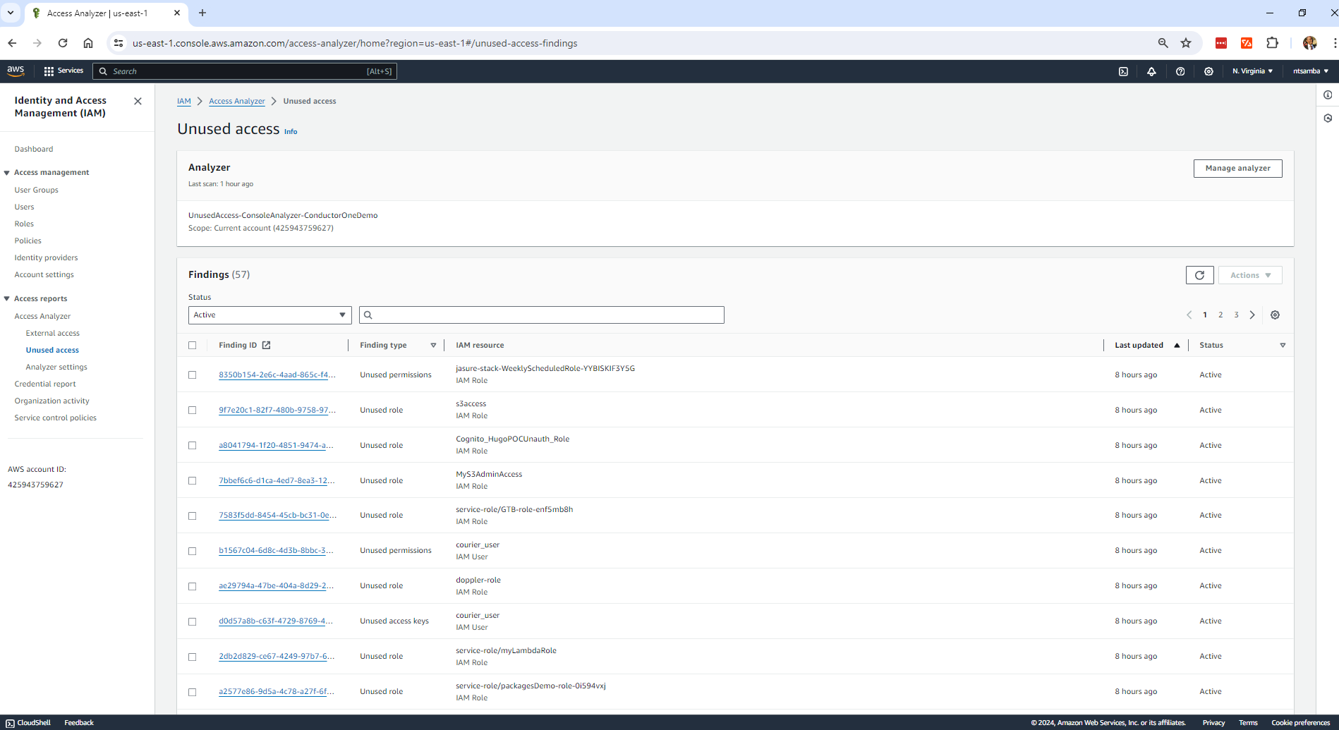Refresh the findings list
Screen dimensions: 1339x730
1199,275
